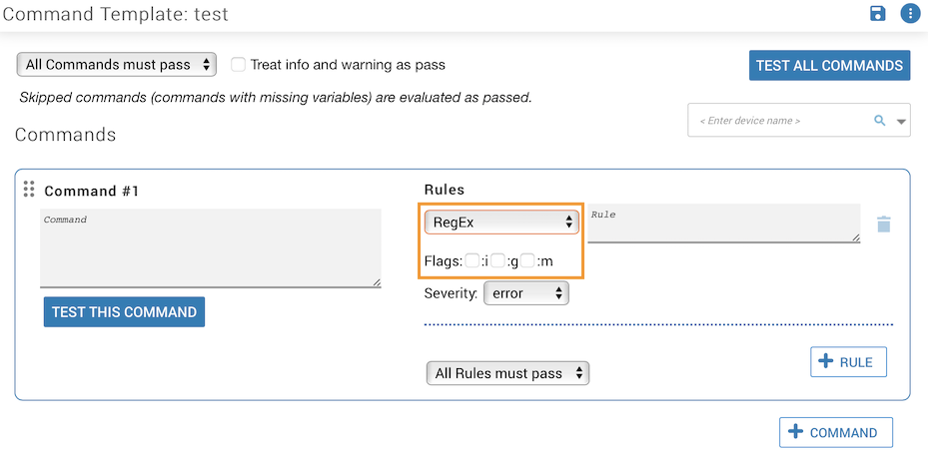Open the Severity error dropdown

pos(525,293)
